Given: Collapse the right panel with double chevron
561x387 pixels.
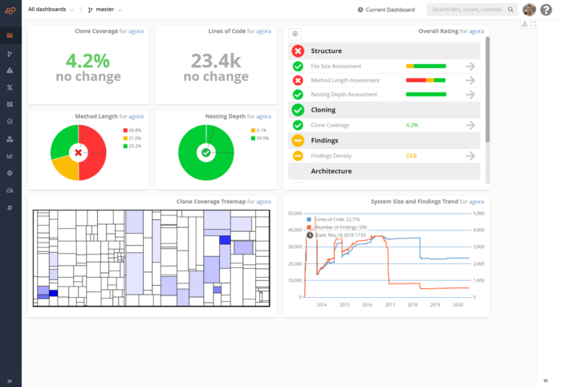Looking at the screenshot, I should coord(546,381).
